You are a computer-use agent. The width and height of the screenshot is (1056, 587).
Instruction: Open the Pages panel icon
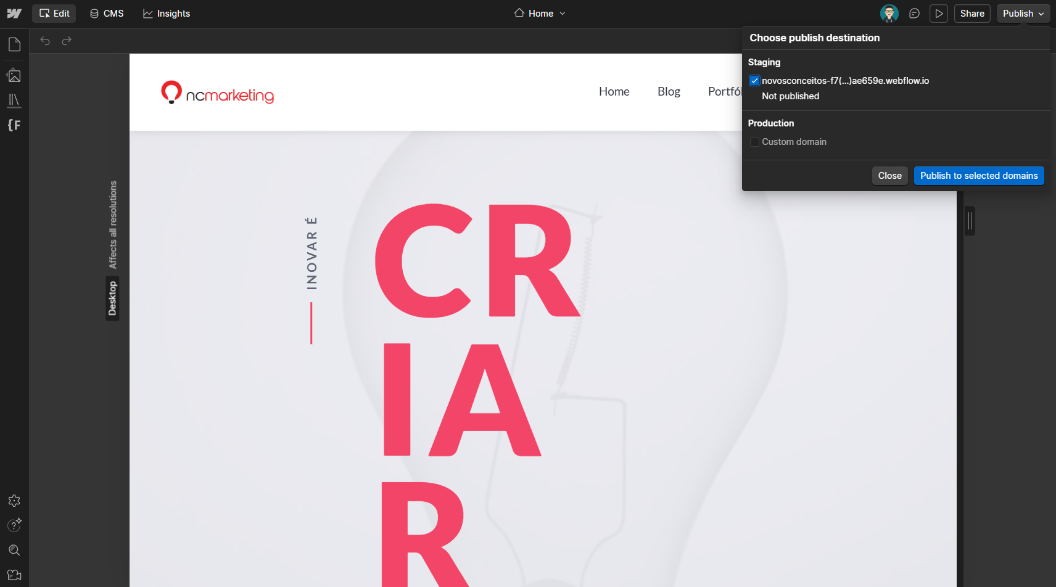pos(14,44)
